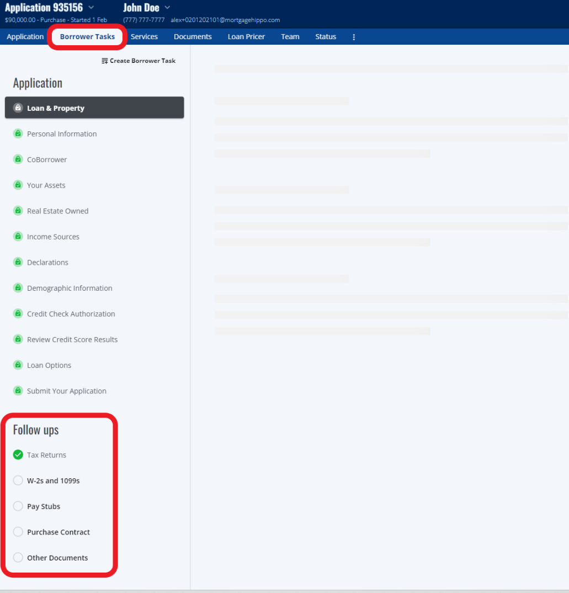Click the green lock icon beside Real Estate Owned
This screenshot has width=569, height=593.
[18, 211]
